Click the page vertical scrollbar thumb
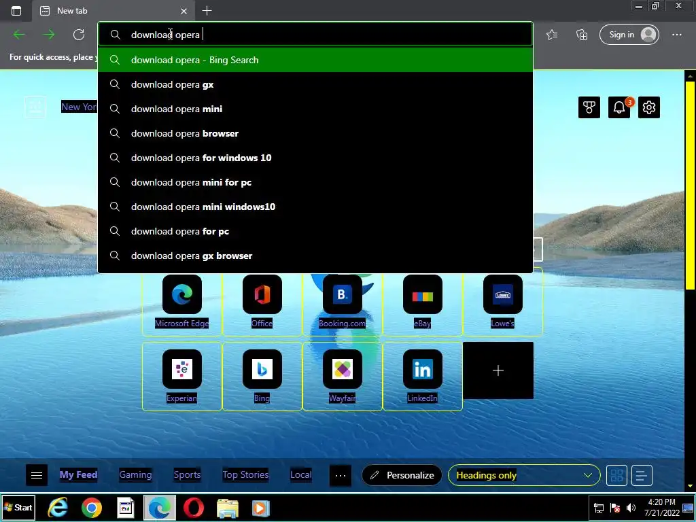The width and height of the screenshot is (696, 522). [x=691, y=185]
